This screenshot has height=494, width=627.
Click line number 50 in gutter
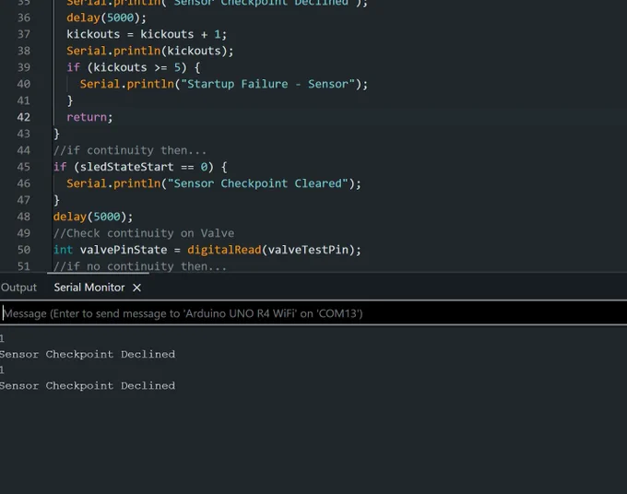[x=24, y=250]
